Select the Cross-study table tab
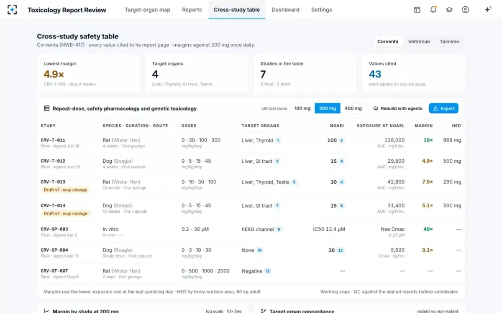This screenshot has height=313, width=502. [x=237, y=10]
